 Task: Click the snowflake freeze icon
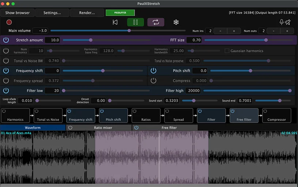(x=176, y=22)
